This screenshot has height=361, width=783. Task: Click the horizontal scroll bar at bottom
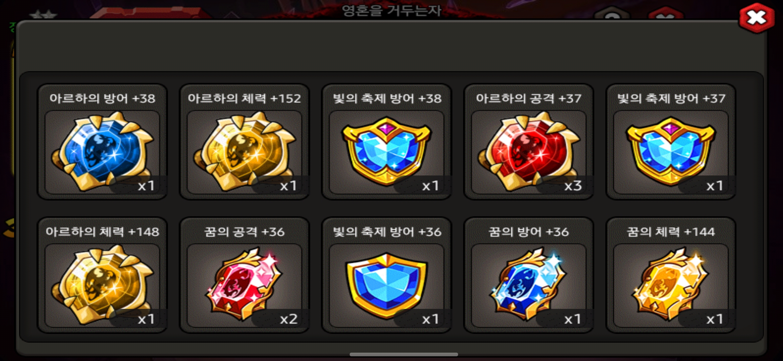[x=404, y=354]
